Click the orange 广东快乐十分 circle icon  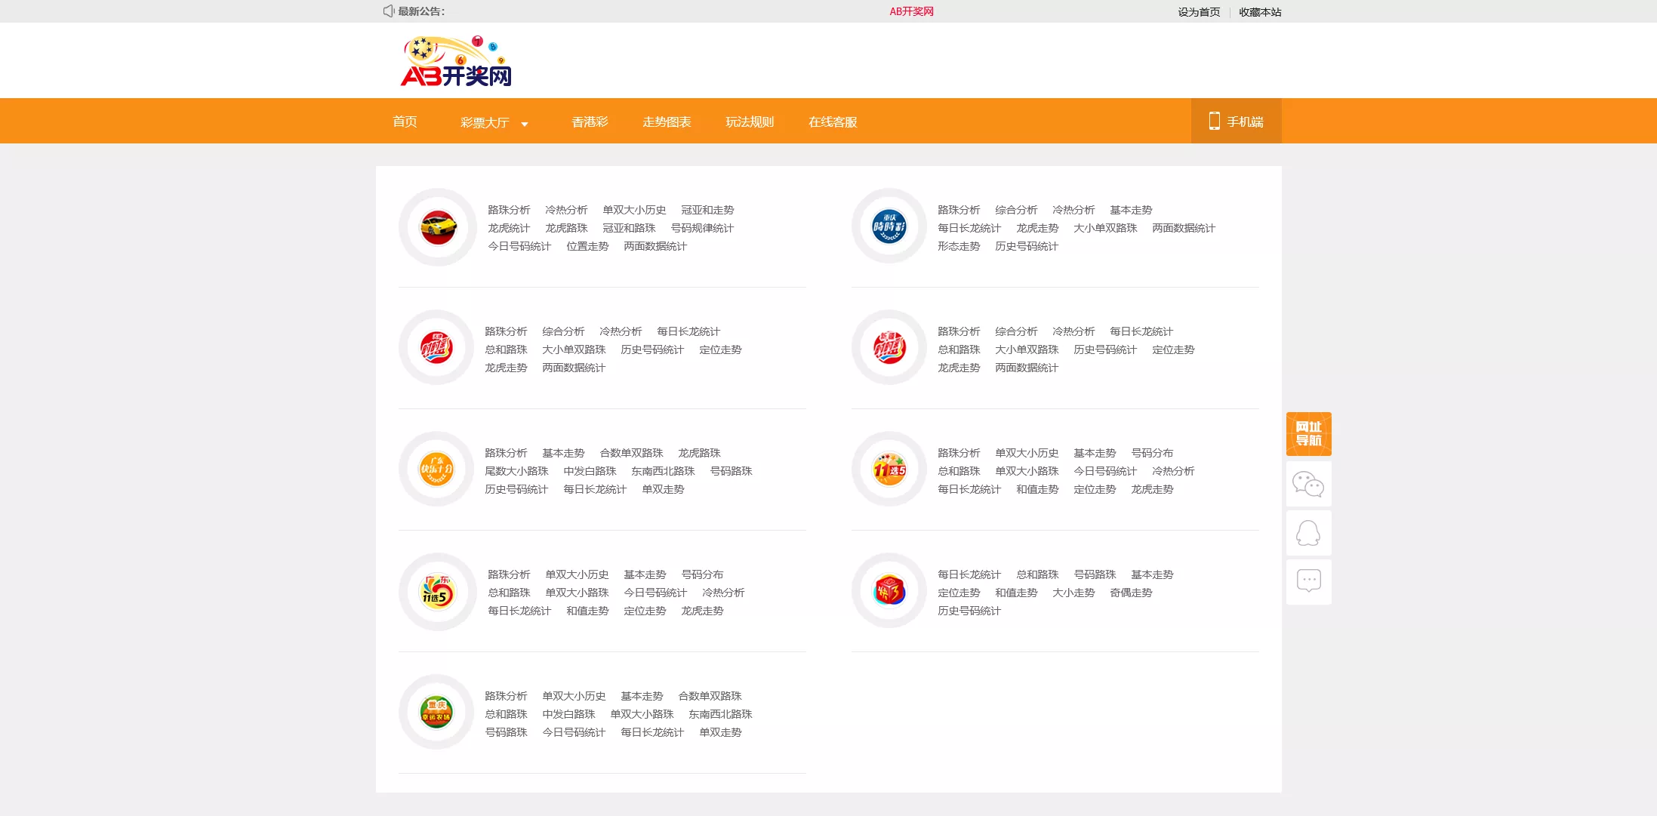[436, 469]
